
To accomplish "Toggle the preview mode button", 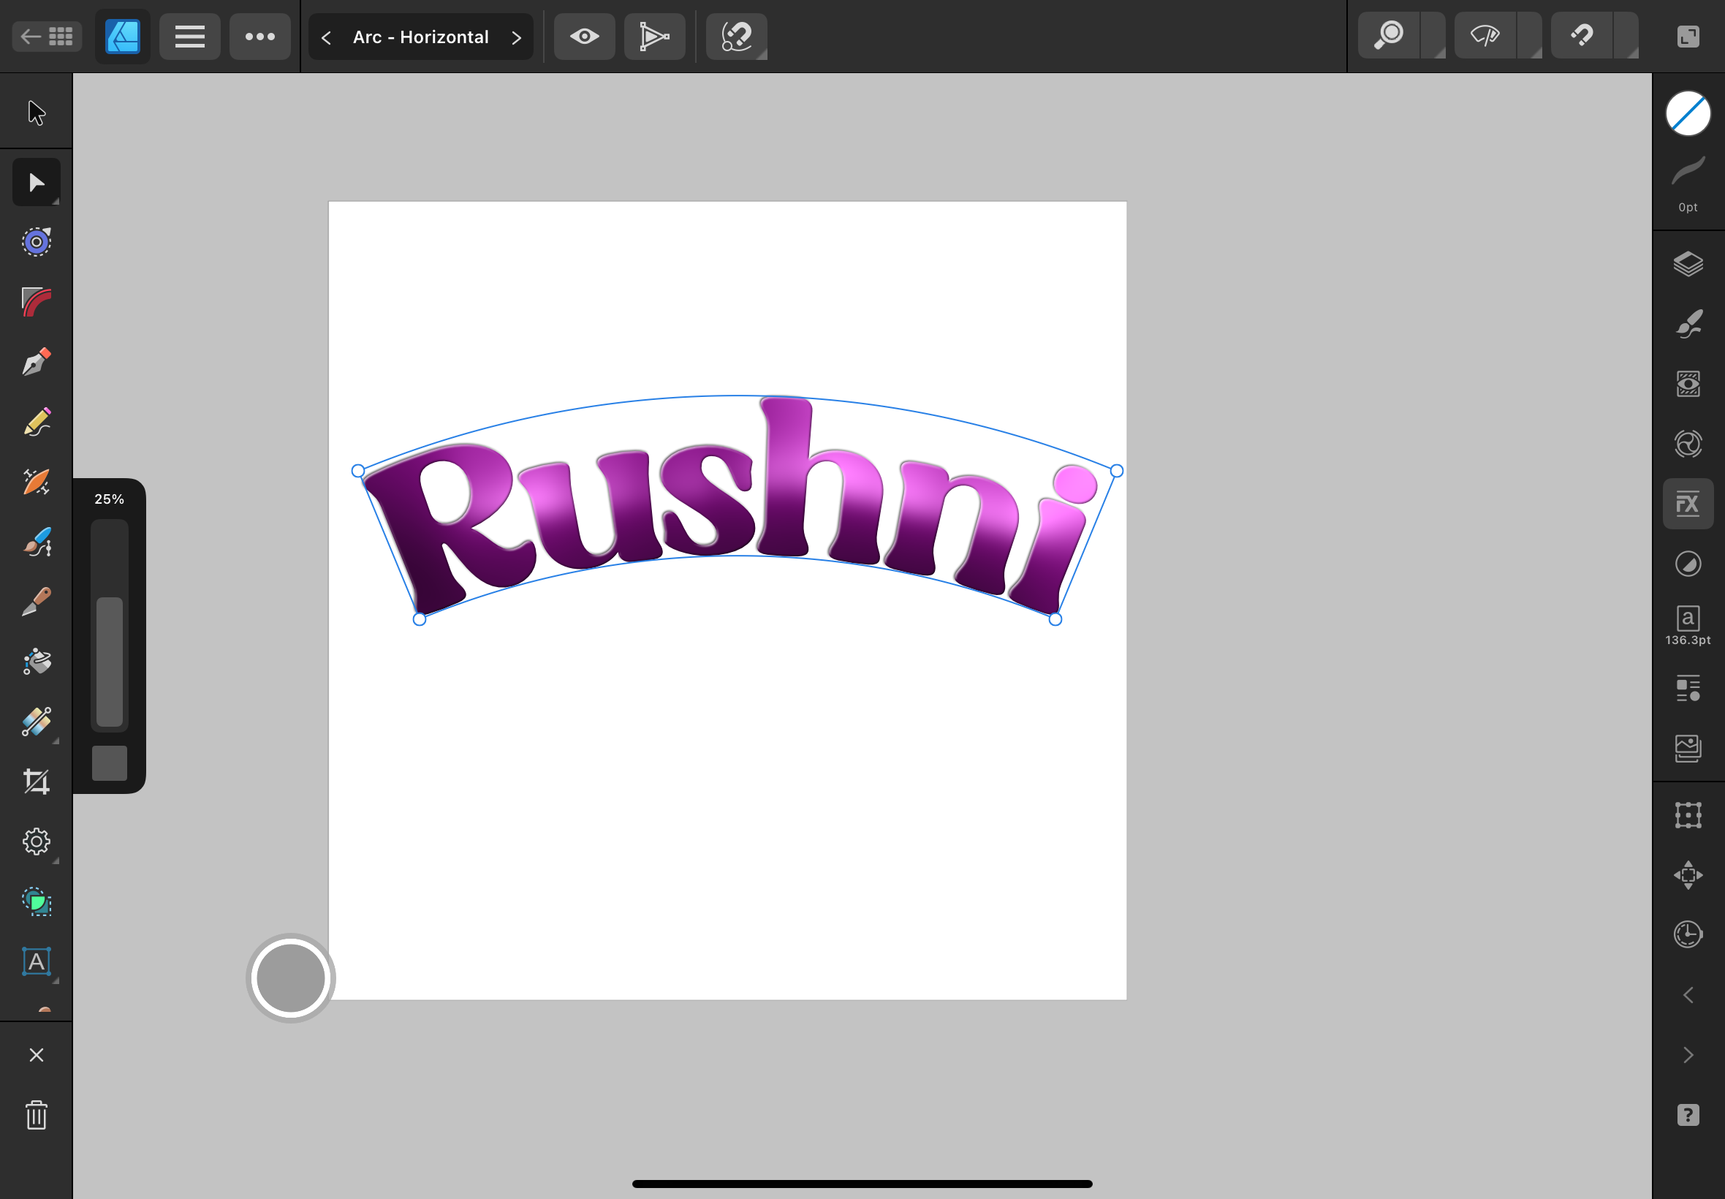I will click(x=1485, y=35).
